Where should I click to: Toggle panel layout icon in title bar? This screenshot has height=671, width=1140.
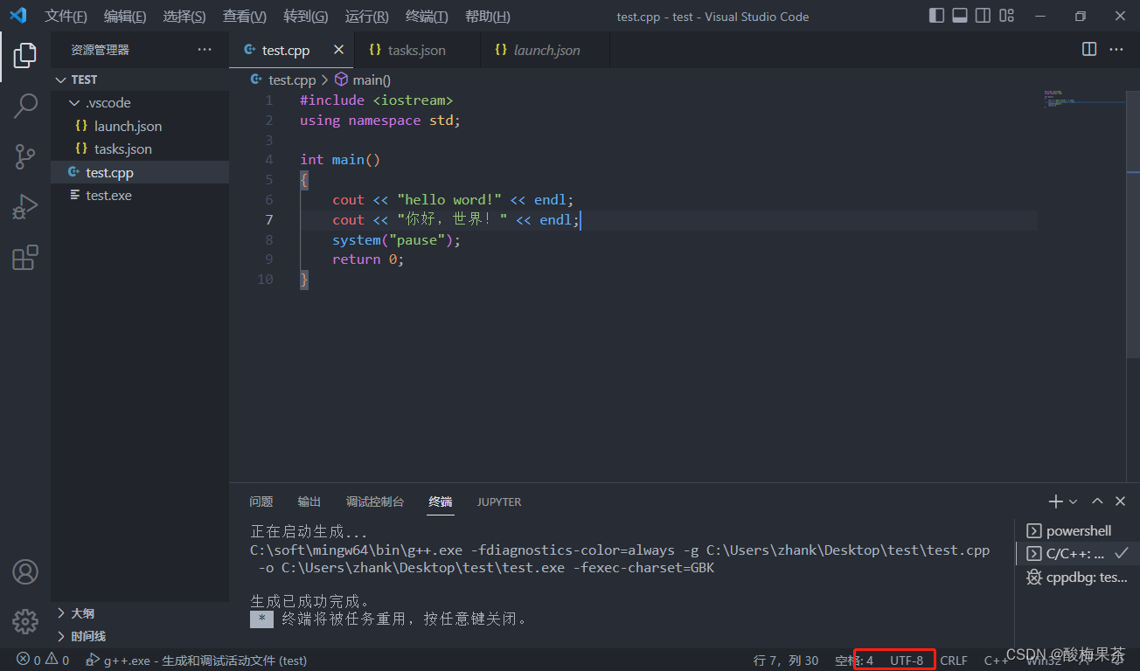point(960,16)
